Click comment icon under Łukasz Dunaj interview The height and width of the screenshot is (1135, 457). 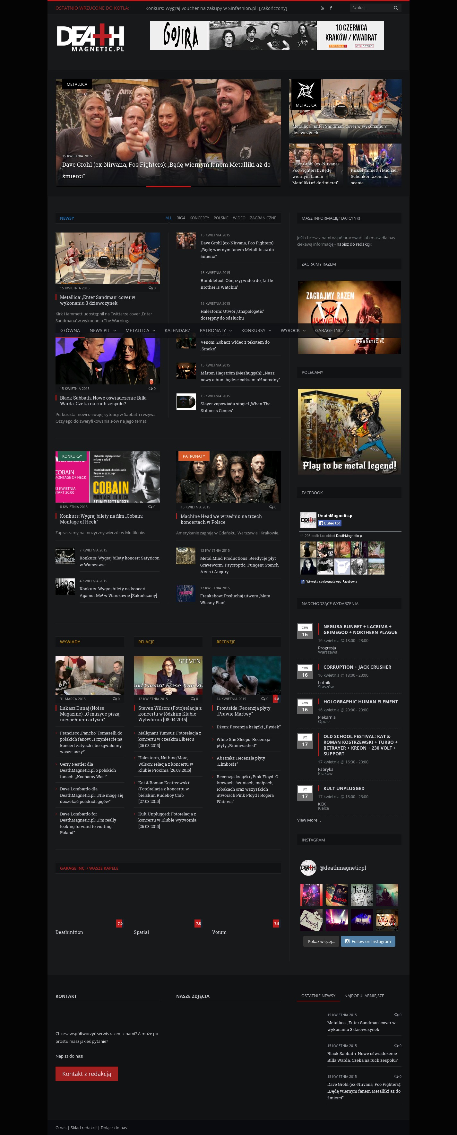tap(115, 699)
